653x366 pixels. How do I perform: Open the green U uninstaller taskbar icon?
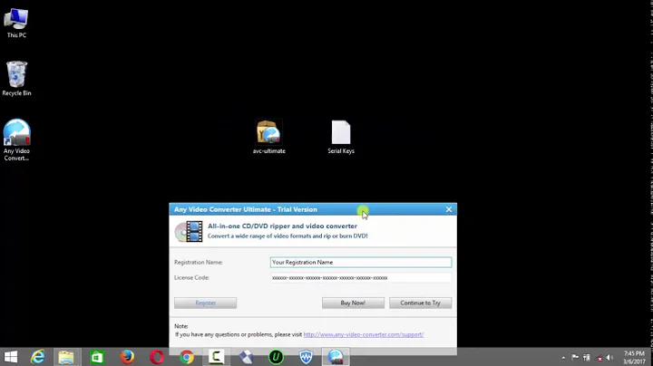point(276,357)
